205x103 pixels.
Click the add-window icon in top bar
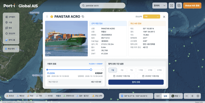pyautogui.click(x=179, y=6)
